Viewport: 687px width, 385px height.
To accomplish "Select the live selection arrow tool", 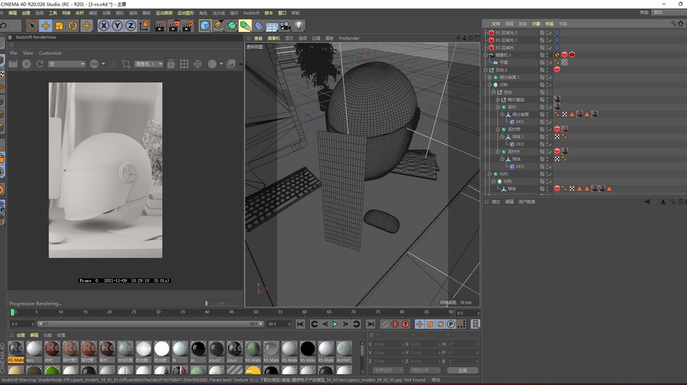I will (31, 26).
